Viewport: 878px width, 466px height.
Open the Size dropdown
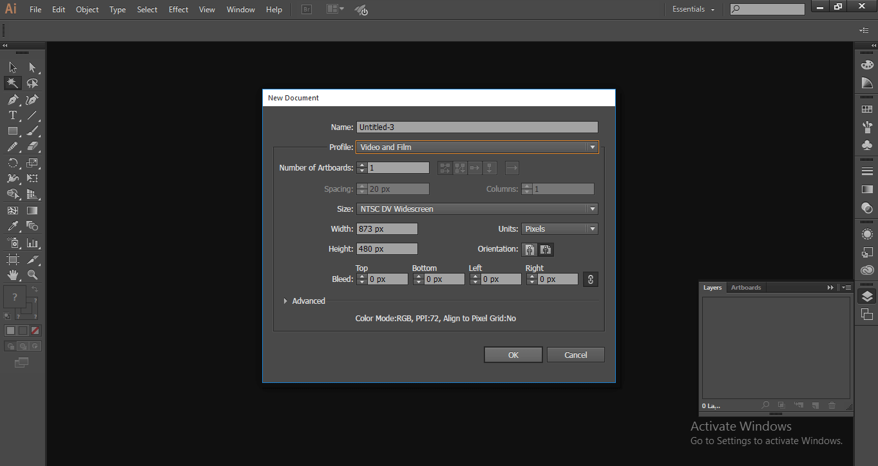click(x=591, y=209)
